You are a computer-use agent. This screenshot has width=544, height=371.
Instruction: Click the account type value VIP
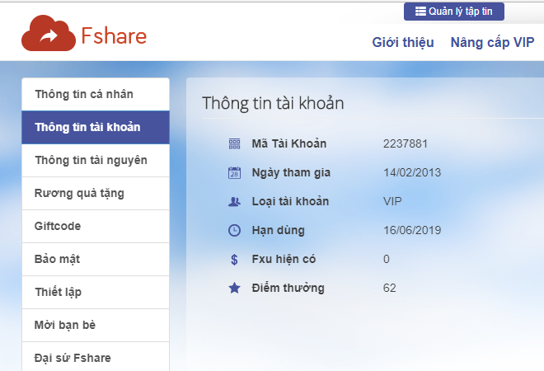(392, 201)
